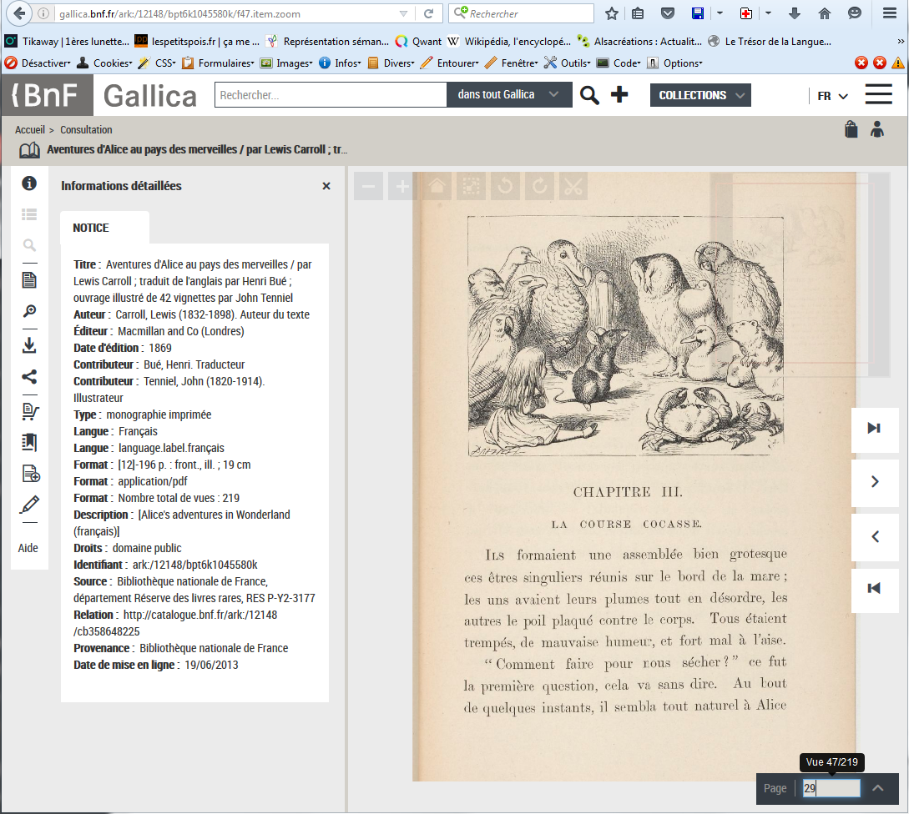
Task: Open the hamburger main menu
Action: (x=879, y=95)
